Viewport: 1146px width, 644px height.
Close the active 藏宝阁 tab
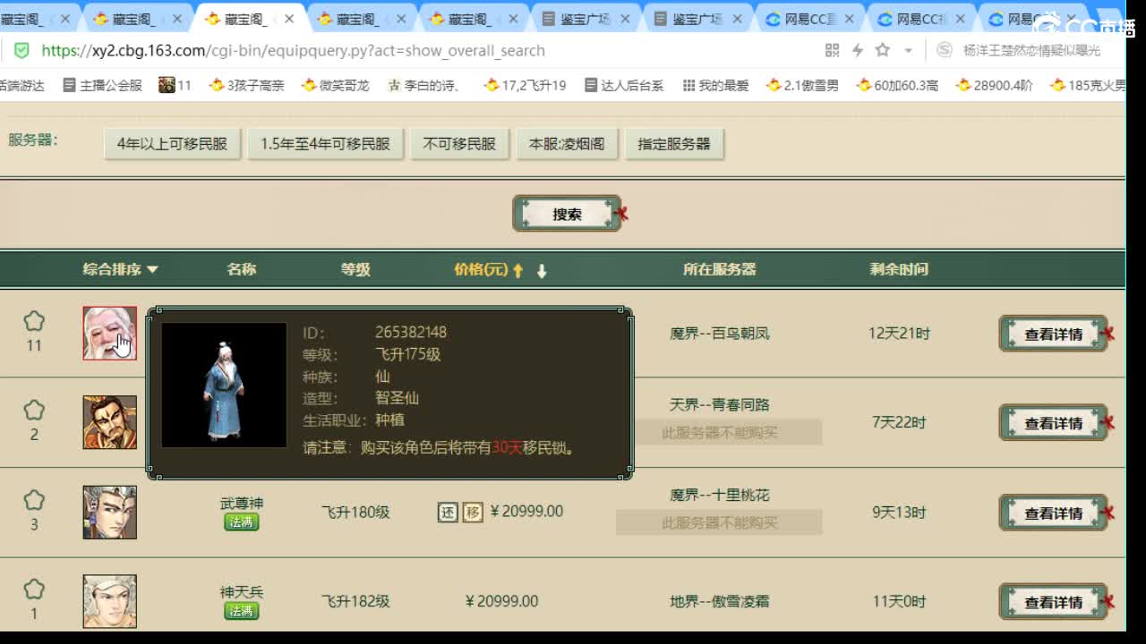click(x=288, y=19)
